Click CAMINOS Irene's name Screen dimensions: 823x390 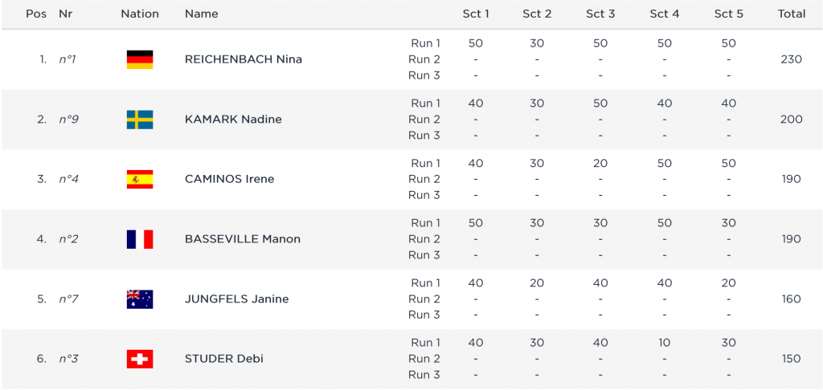(229, 179)
